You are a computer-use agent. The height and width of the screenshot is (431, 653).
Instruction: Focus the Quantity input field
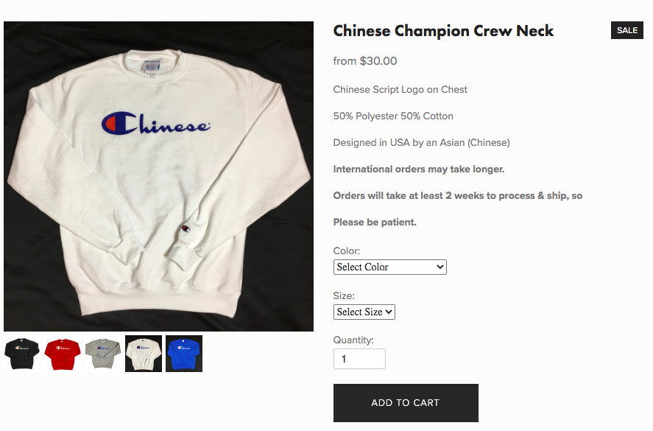click(359, 359)
